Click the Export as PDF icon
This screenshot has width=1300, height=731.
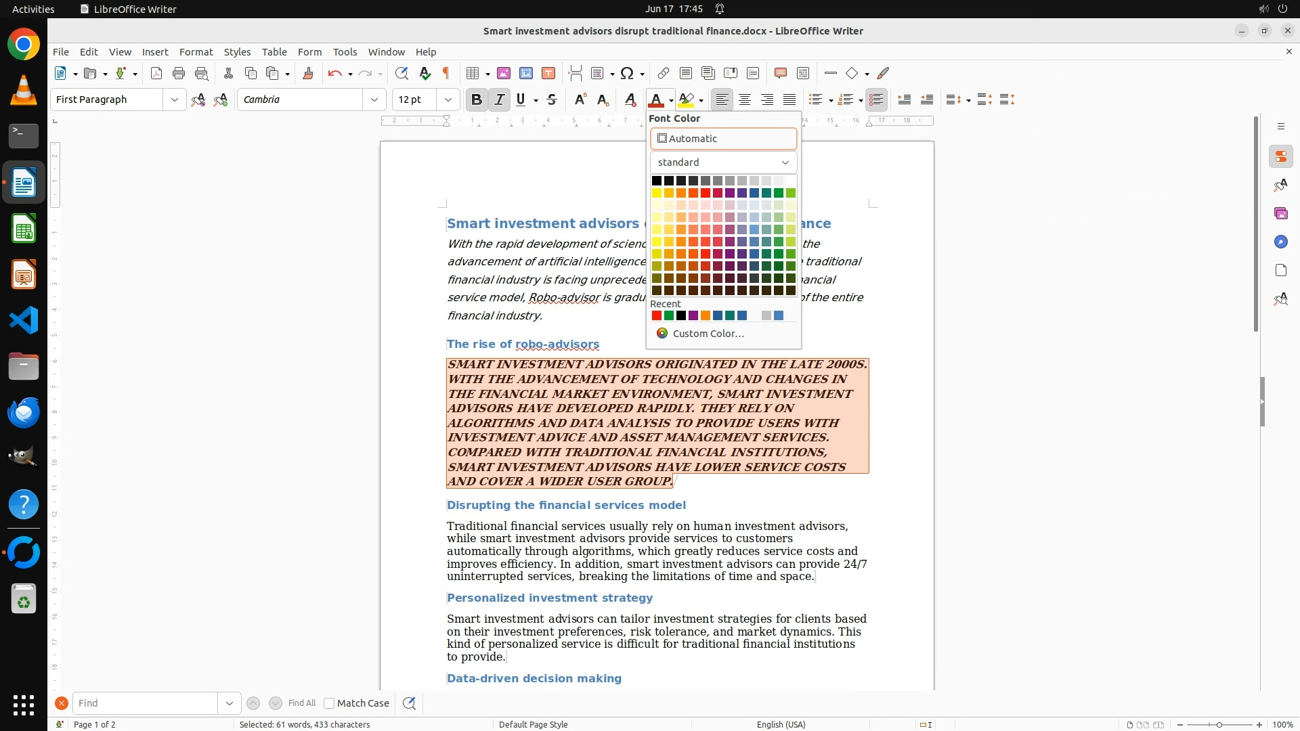click(156, 73)
